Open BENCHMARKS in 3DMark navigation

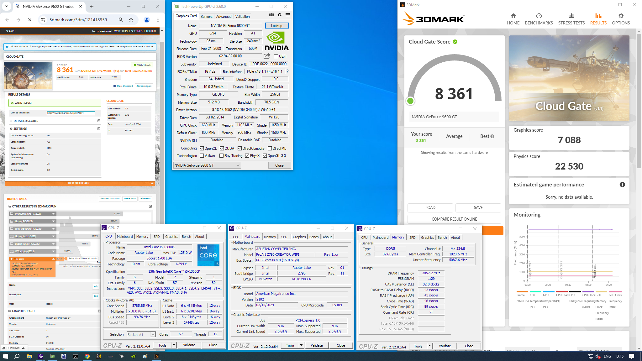539,19
